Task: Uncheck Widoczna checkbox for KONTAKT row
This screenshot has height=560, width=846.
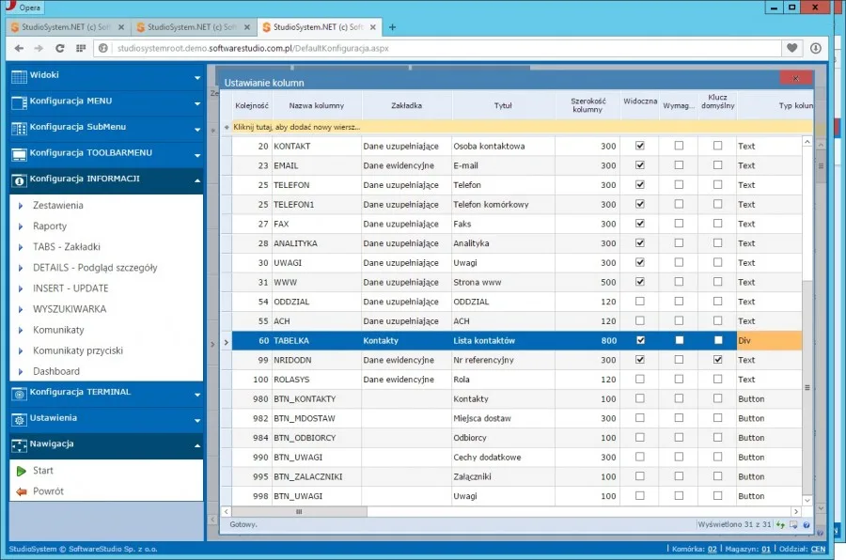Action: point(640,146)
